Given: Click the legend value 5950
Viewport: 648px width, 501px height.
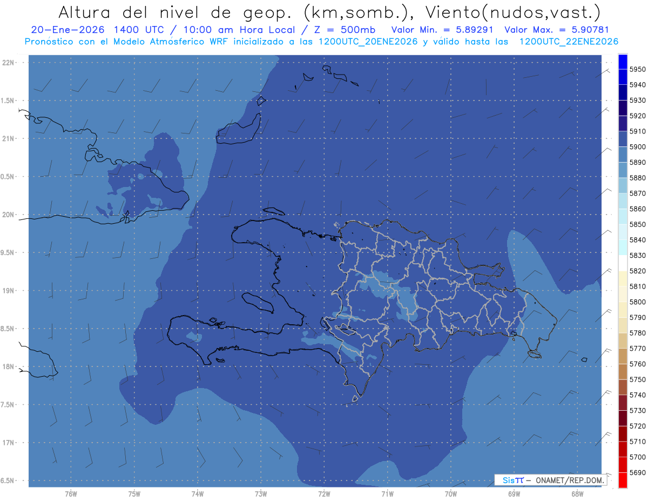Looking at the screenshot, I should 637,70.
